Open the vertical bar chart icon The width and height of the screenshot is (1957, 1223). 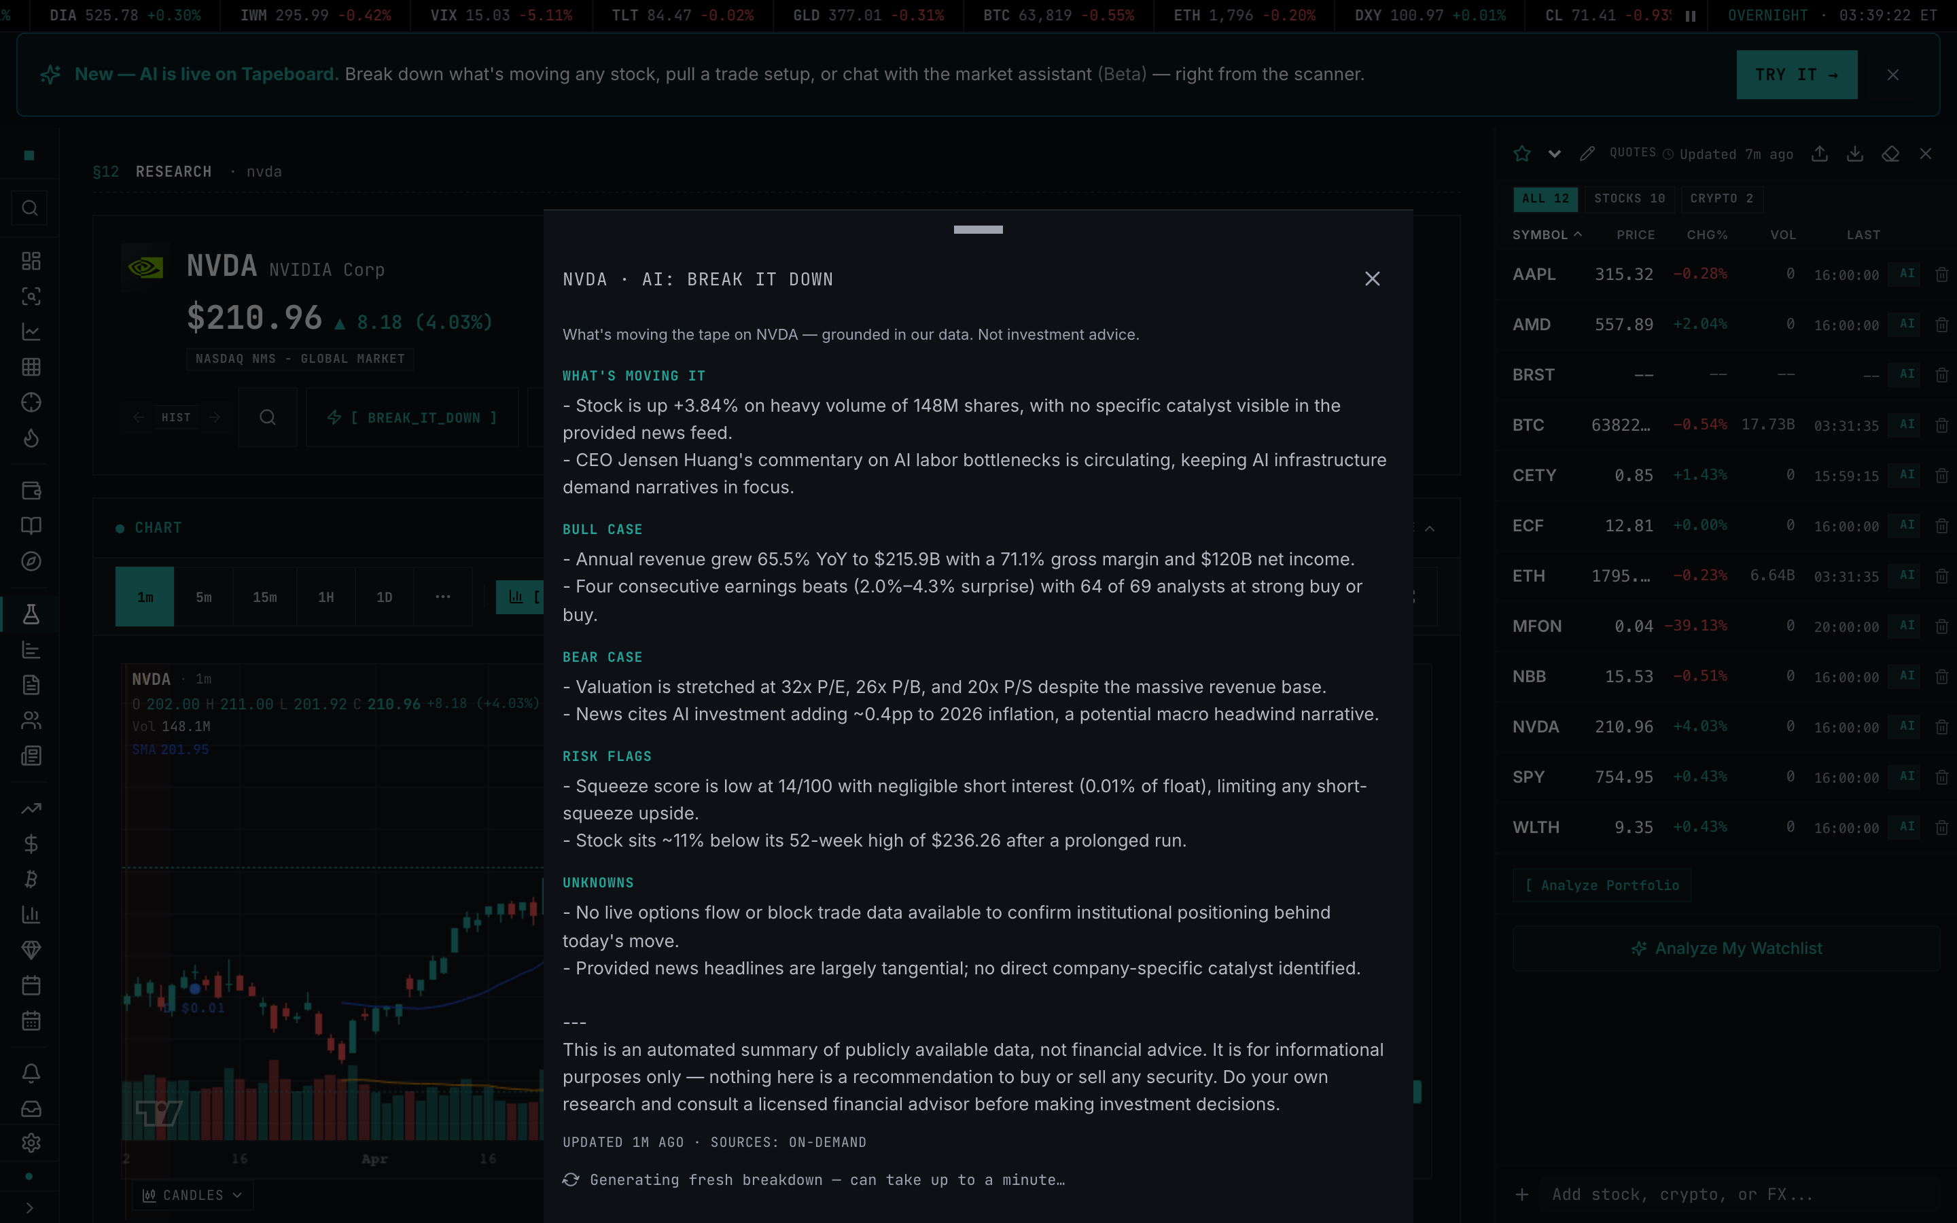(x=31, y=915)
